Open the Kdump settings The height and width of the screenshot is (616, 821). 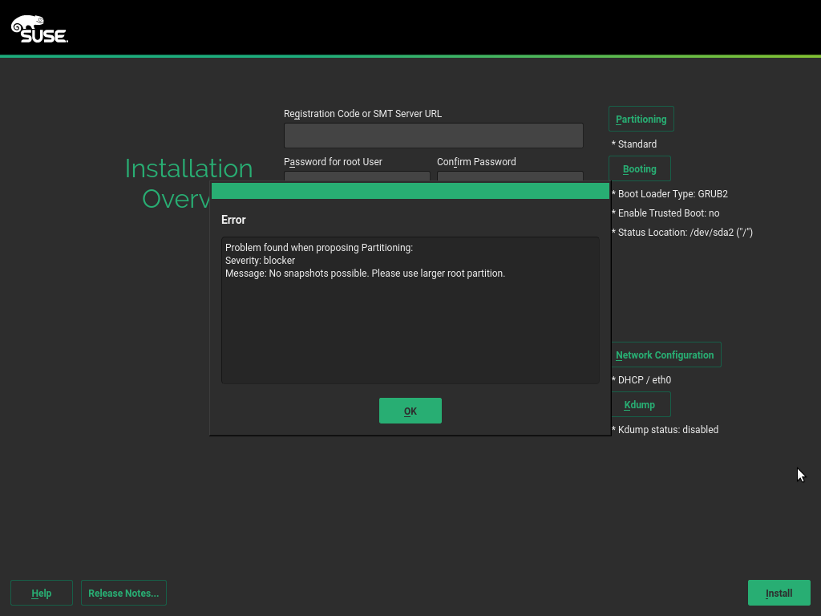(x=639, y=404)
